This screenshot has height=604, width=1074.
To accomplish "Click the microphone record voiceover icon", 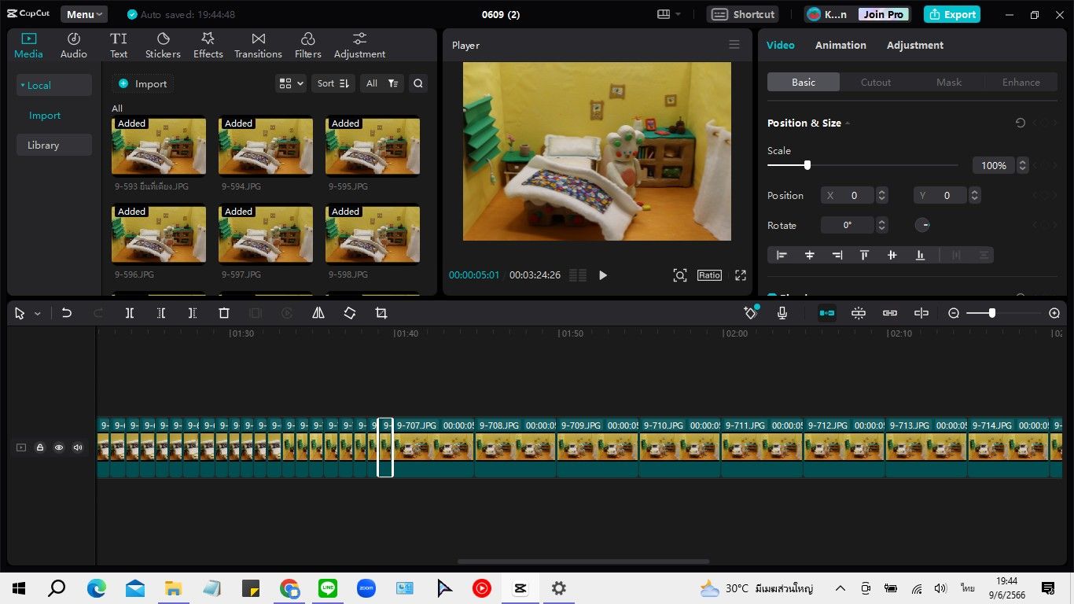I will click(782, 313).
